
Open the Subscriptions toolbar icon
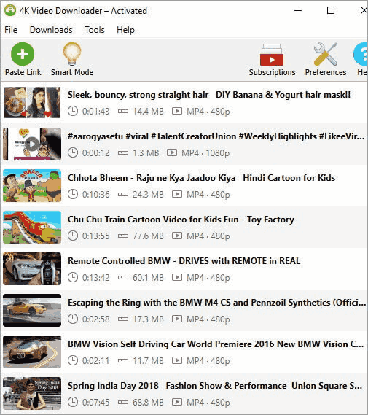pyautogui.click(x=272, y=55)
